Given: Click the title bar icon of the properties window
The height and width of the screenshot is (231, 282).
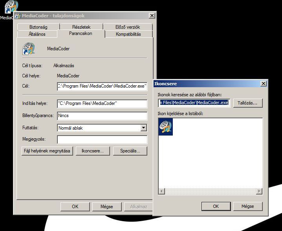Looking at the screenshot, I should [18, 16].
